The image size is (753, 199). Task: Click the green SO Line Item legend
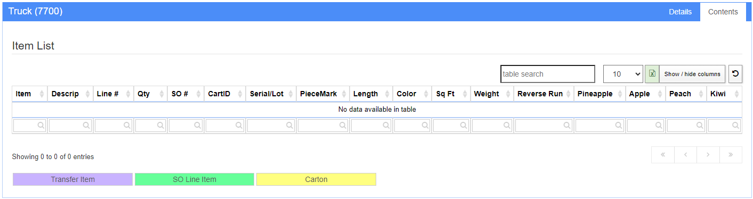[x=195, y=179]
